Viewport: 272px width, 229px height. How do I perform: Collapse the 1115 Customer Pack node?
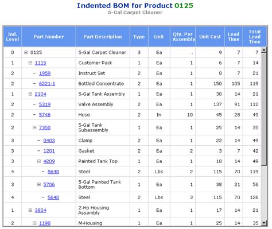30,63
